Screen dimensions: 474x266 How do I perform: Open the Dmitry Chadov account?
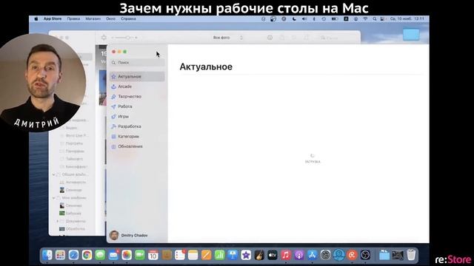[x=129, y=235]
